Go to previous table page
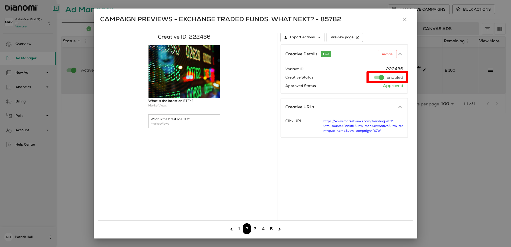 [x=488, y=104]
